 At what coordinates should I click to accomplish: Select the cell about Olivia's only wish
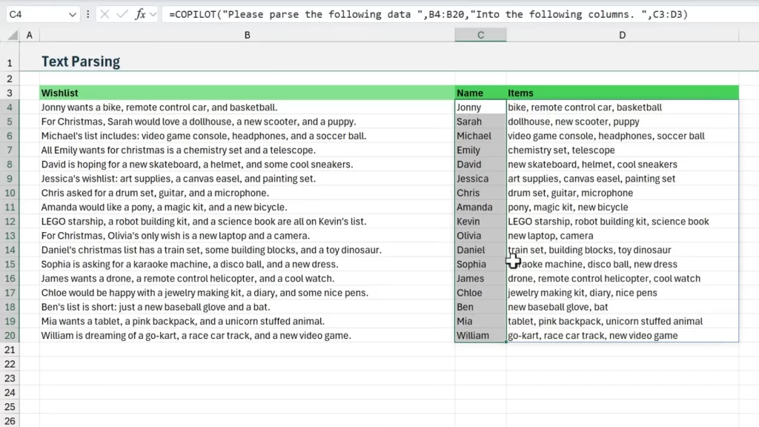[247, 236]
